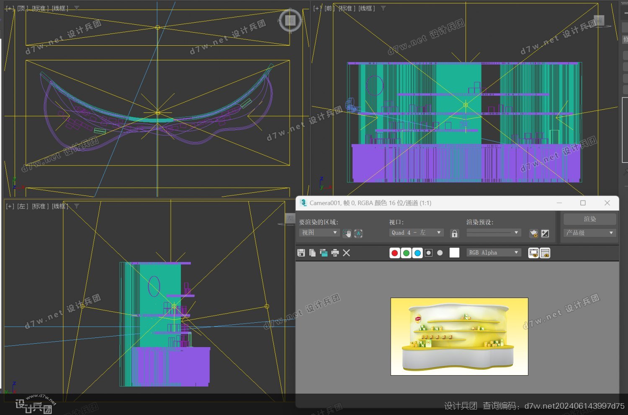The height and width of the screenshot is (415, 628).
Task: Save the rendered image with the floppy icon
Action: [301, 253]
